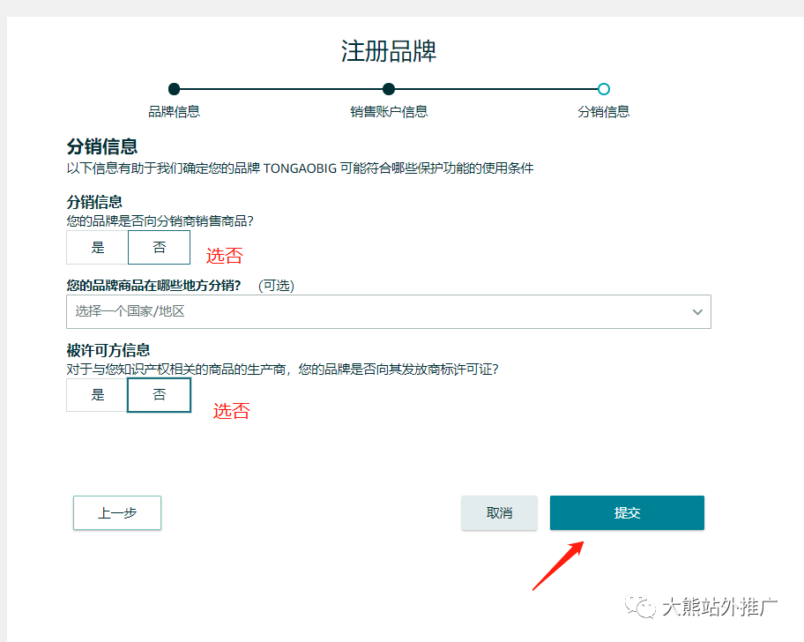This screenshot has height=642, width=804.
Task: Select 否 for the 商标许可证 question
Action: pyautogui.click(x=159, y=395)
